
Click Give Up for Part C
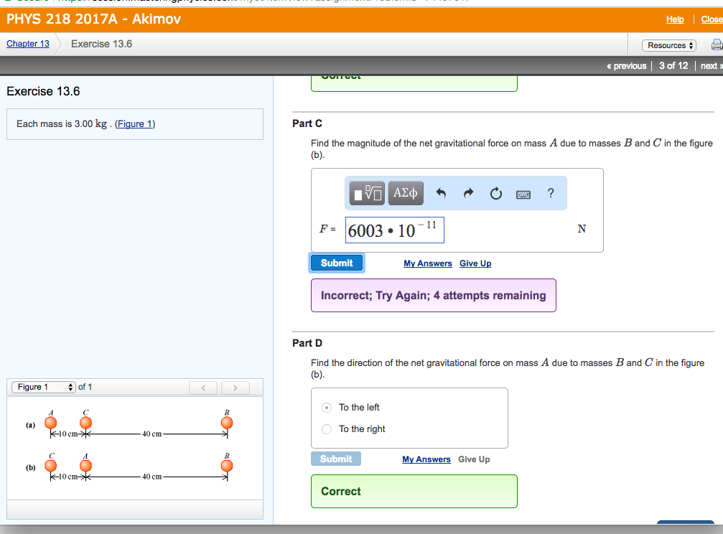click(475, 263)
